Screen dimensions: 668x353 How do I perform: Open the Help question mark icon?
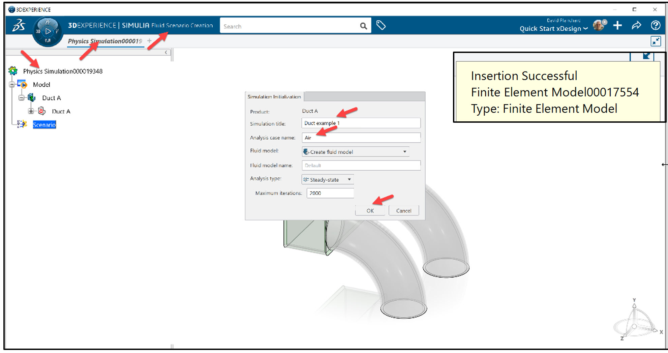click(656, 25)
